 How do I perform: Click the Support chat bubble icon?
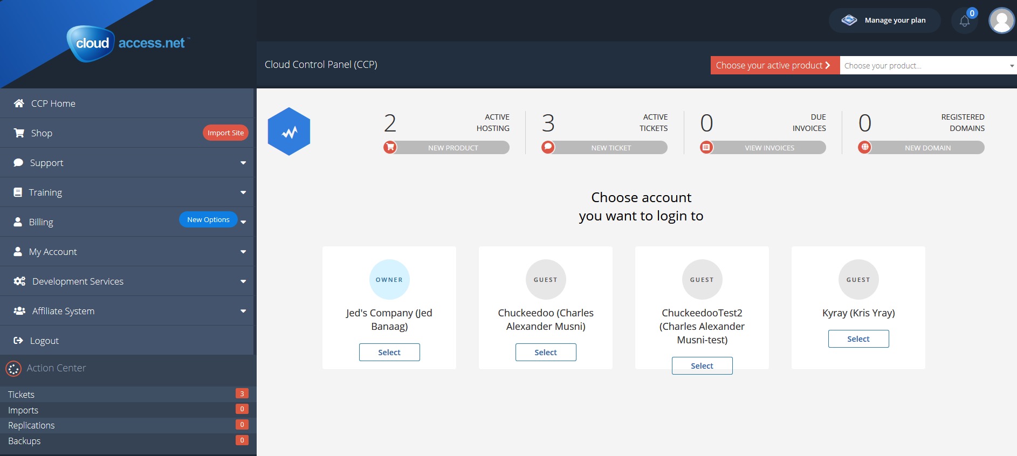coord(18,162)
